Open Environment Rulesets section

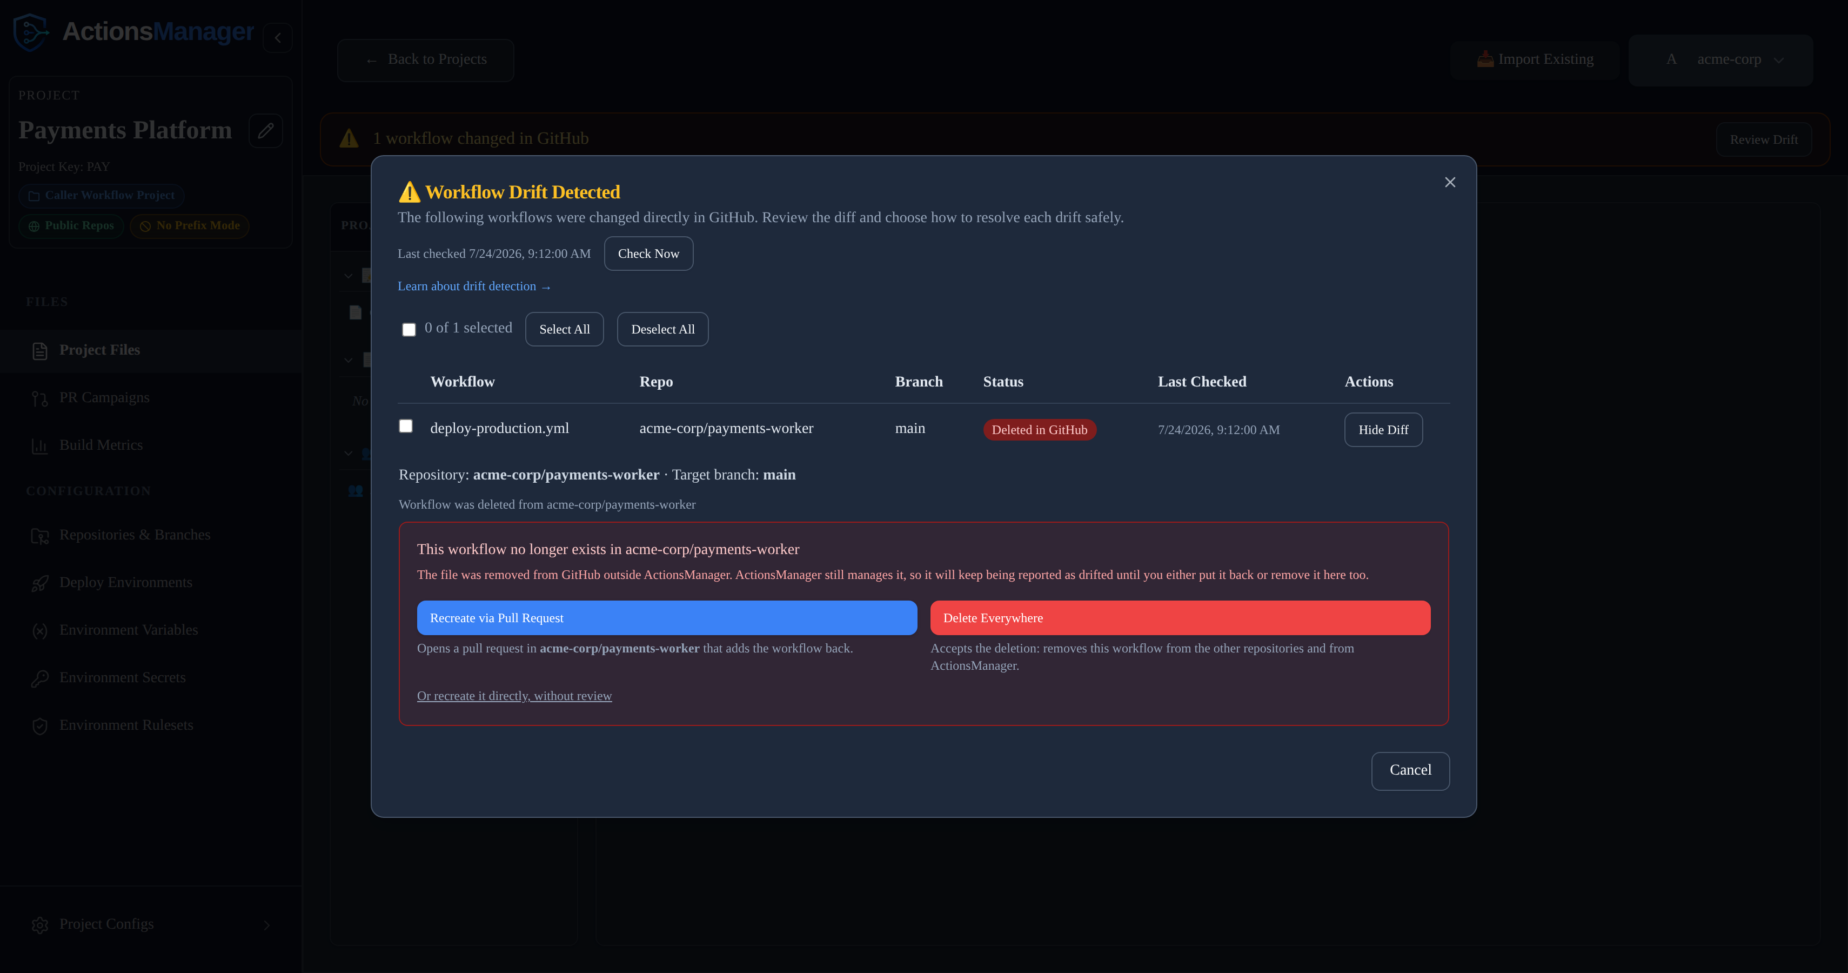tap(151, 726)
